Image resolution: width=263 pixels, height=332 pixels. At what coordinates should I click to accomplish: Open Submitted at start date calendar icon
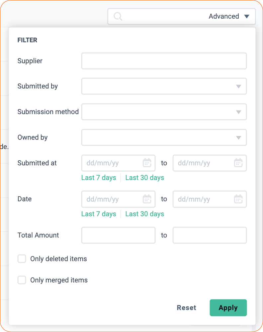[147, 163]
